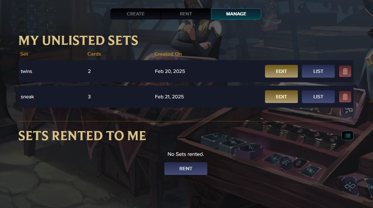Click the card count 3 for sneak

tap(89, 97)
